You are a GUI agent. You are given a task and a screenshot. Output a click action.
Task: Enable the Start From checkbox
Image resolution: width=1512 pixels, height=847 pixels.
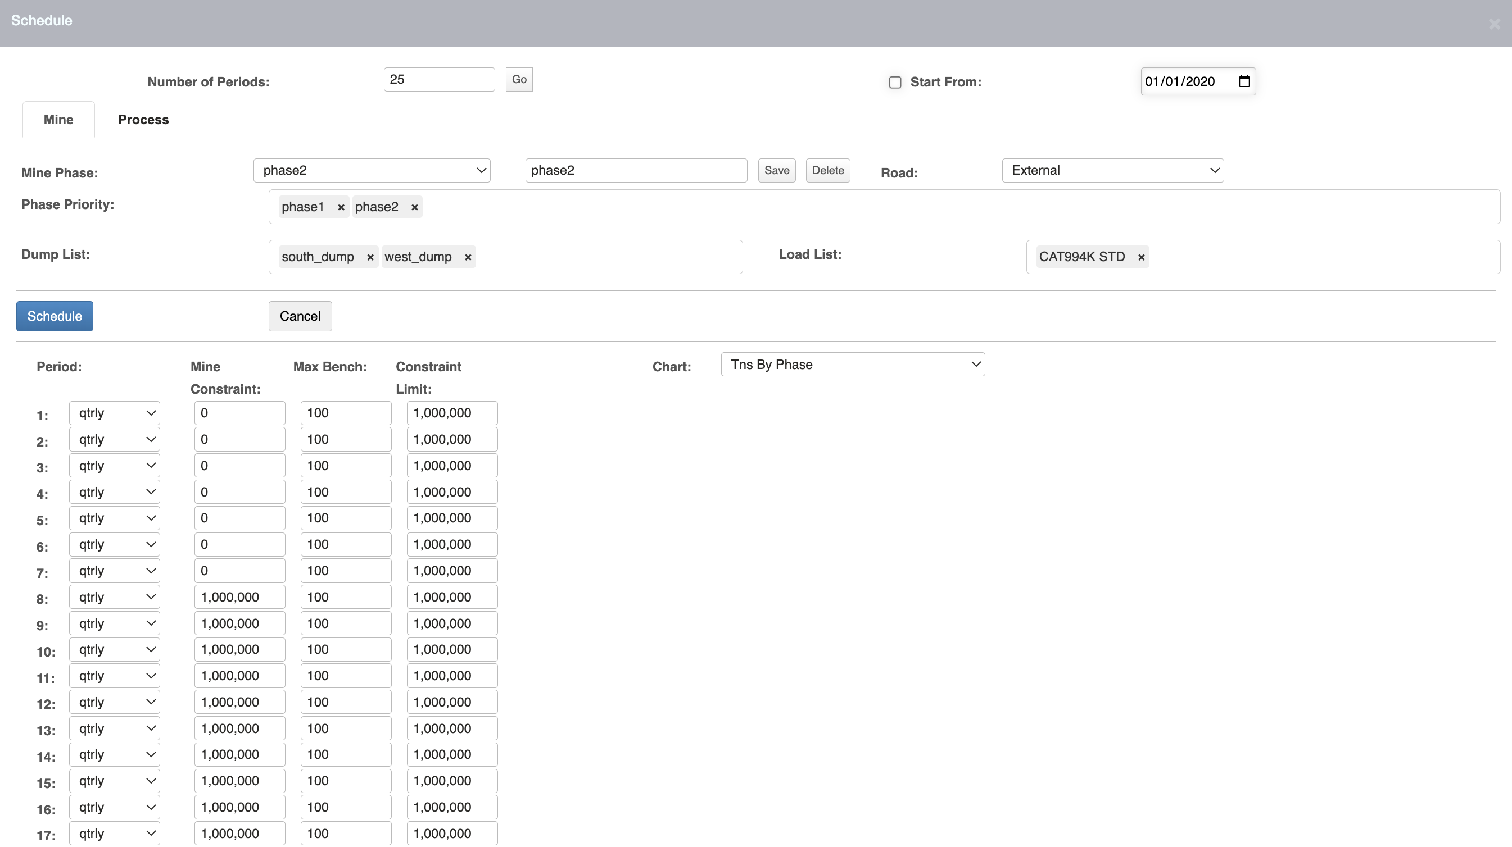(x=894, y=82)
